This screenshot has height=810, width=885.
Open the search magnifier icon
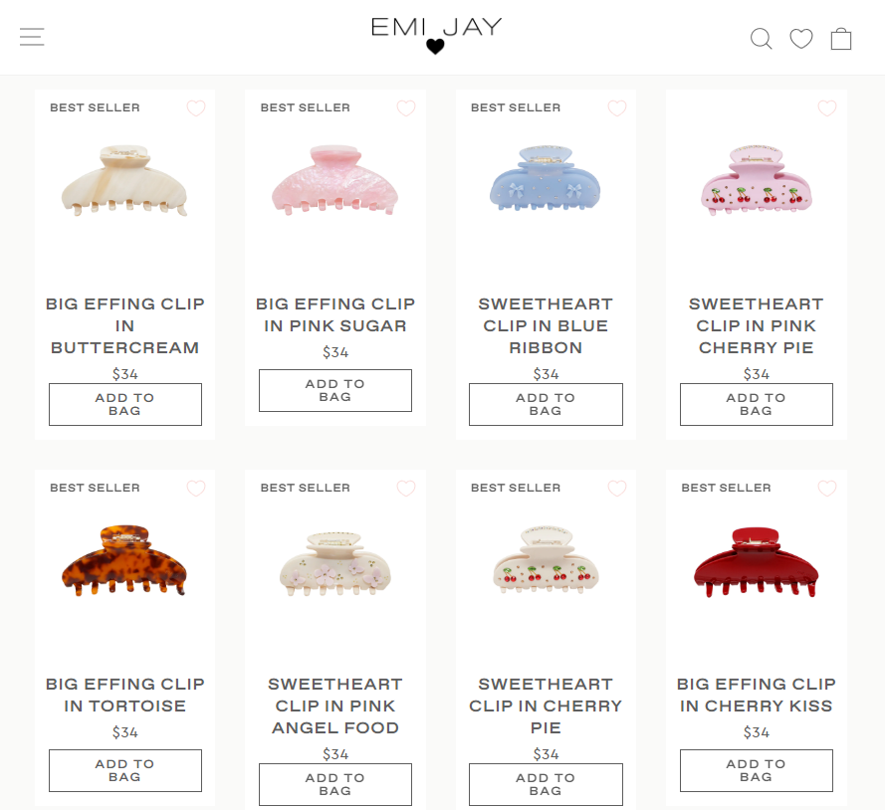pos(761,39)
